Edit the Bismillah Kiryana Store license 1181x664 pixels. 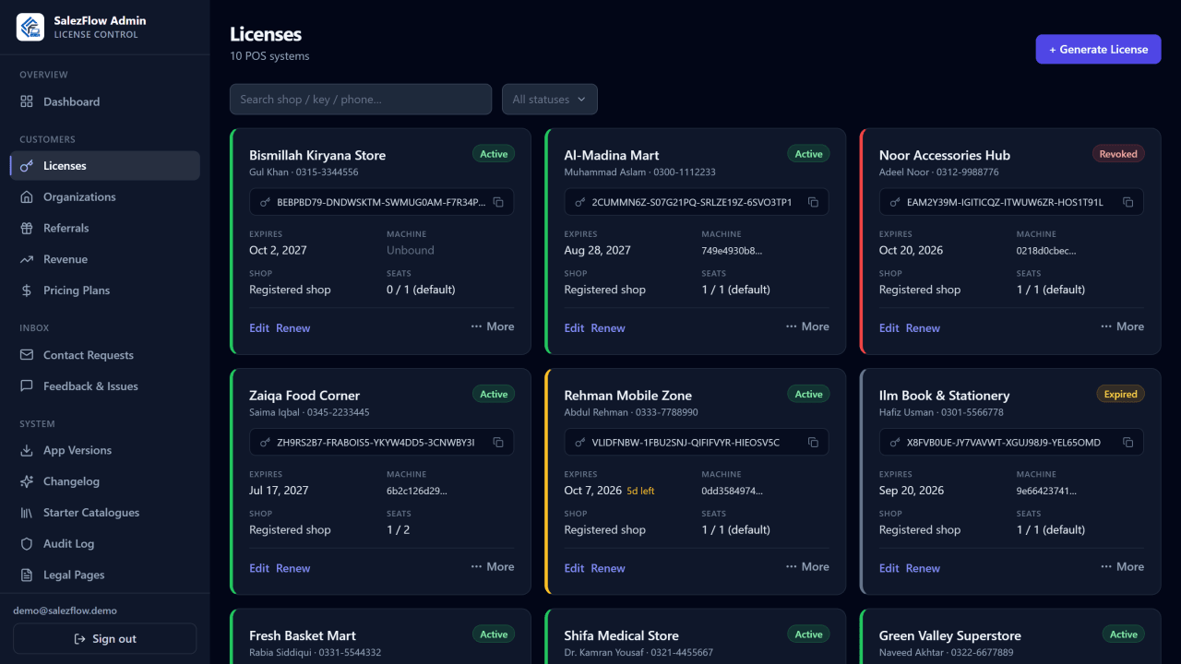259,328
